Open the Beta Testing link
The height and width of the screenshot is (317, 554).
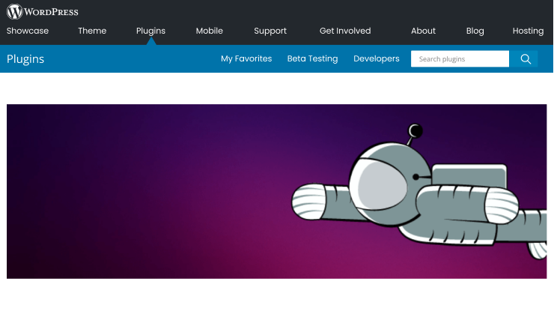coord(312,58)
